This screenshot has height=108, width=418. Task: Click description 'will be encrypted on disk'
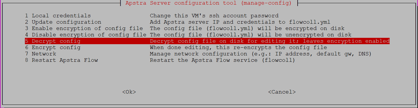[301, 28]
